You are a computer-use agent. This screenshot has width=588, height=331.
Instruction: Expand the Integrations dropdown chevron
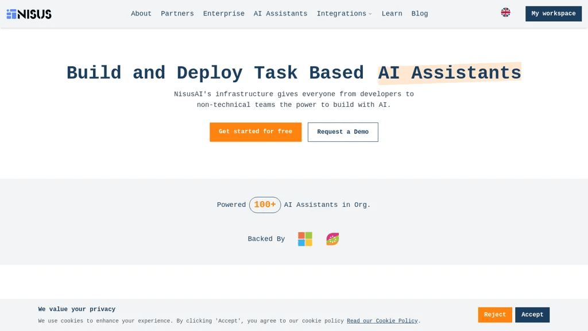(x=370, y=14)
